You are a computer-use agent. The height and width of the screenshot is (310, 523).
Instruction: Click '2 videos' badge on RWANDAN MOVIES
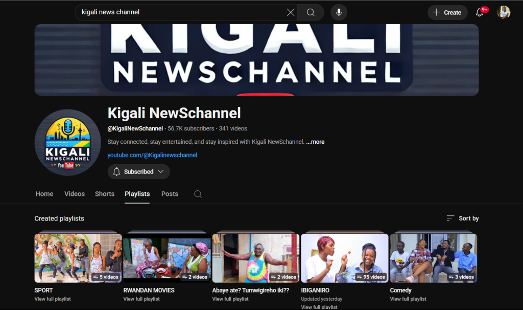coord(195,277)
